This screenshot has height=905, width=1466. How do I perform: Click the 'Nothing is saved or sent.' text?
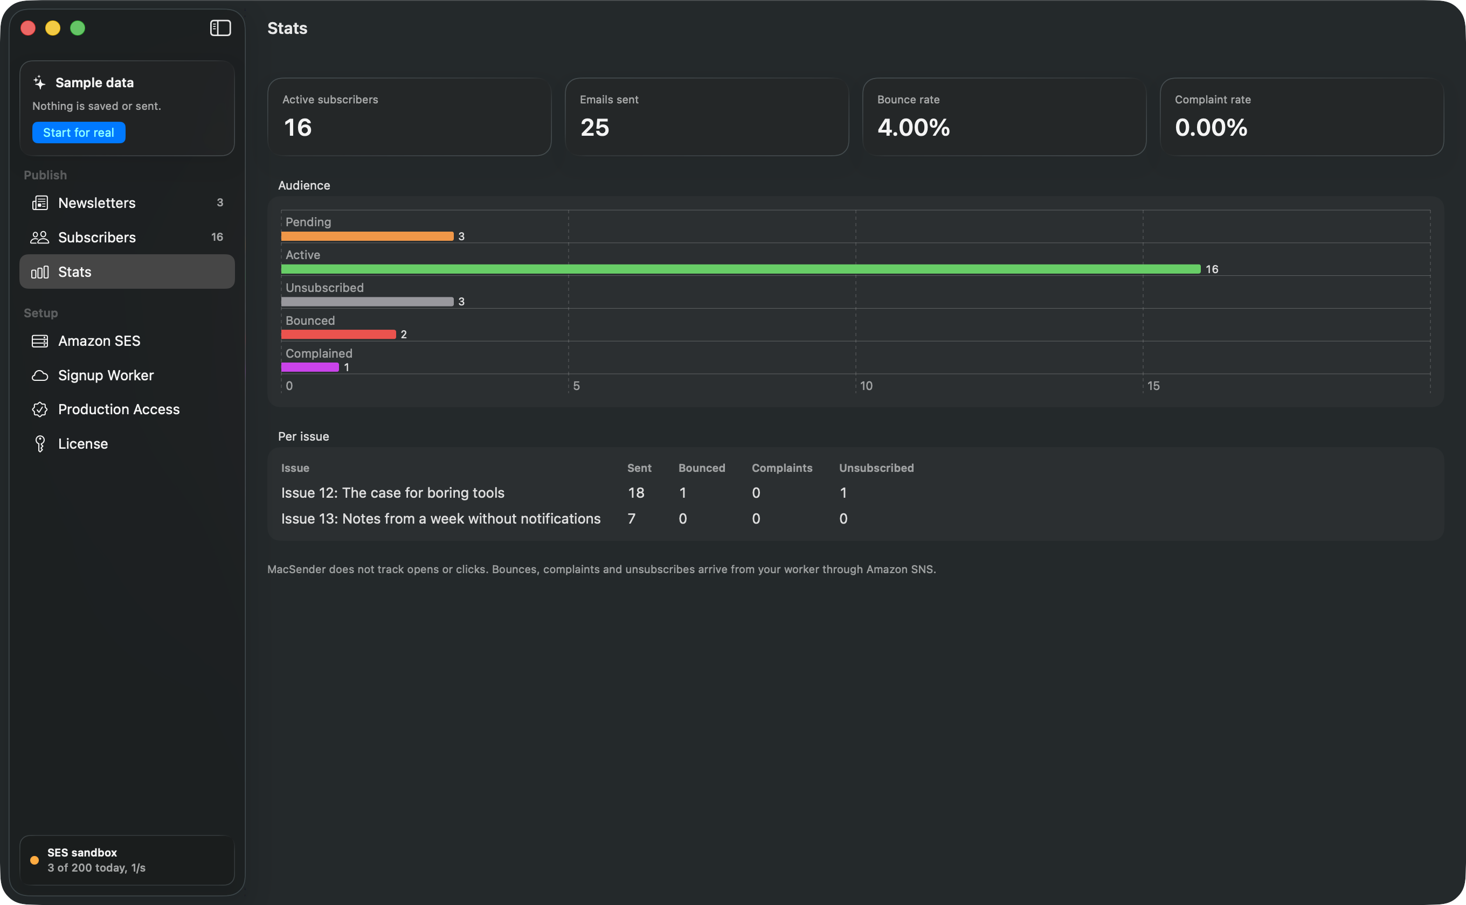point(96,106)
